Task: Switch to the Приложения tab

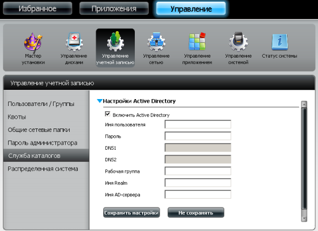Action: pyautogui.click(x=113, y=9)
